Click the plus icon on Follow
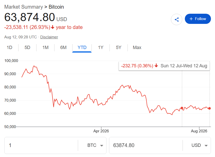The height and width of the screenshot is (157, 215). 191,19
